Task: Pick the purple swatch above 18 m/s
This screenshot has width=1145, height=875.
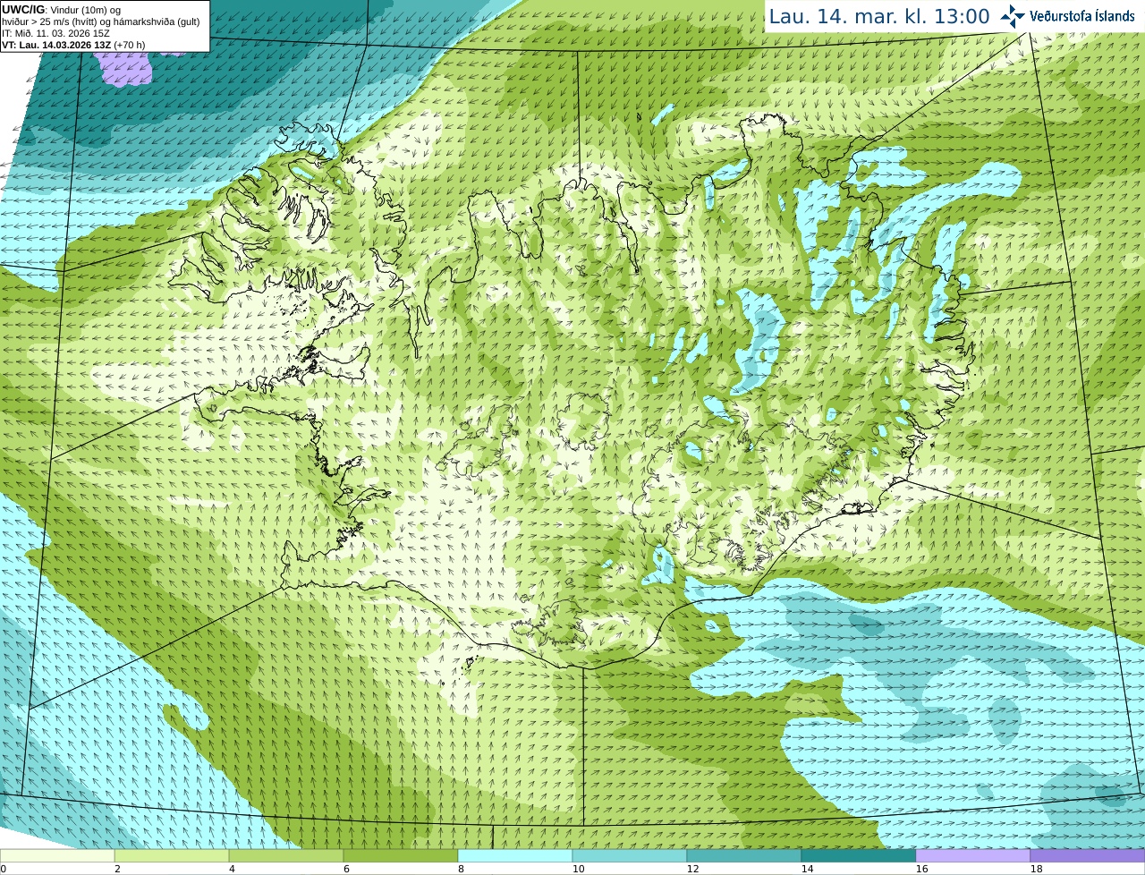Action: [1088, 856]
